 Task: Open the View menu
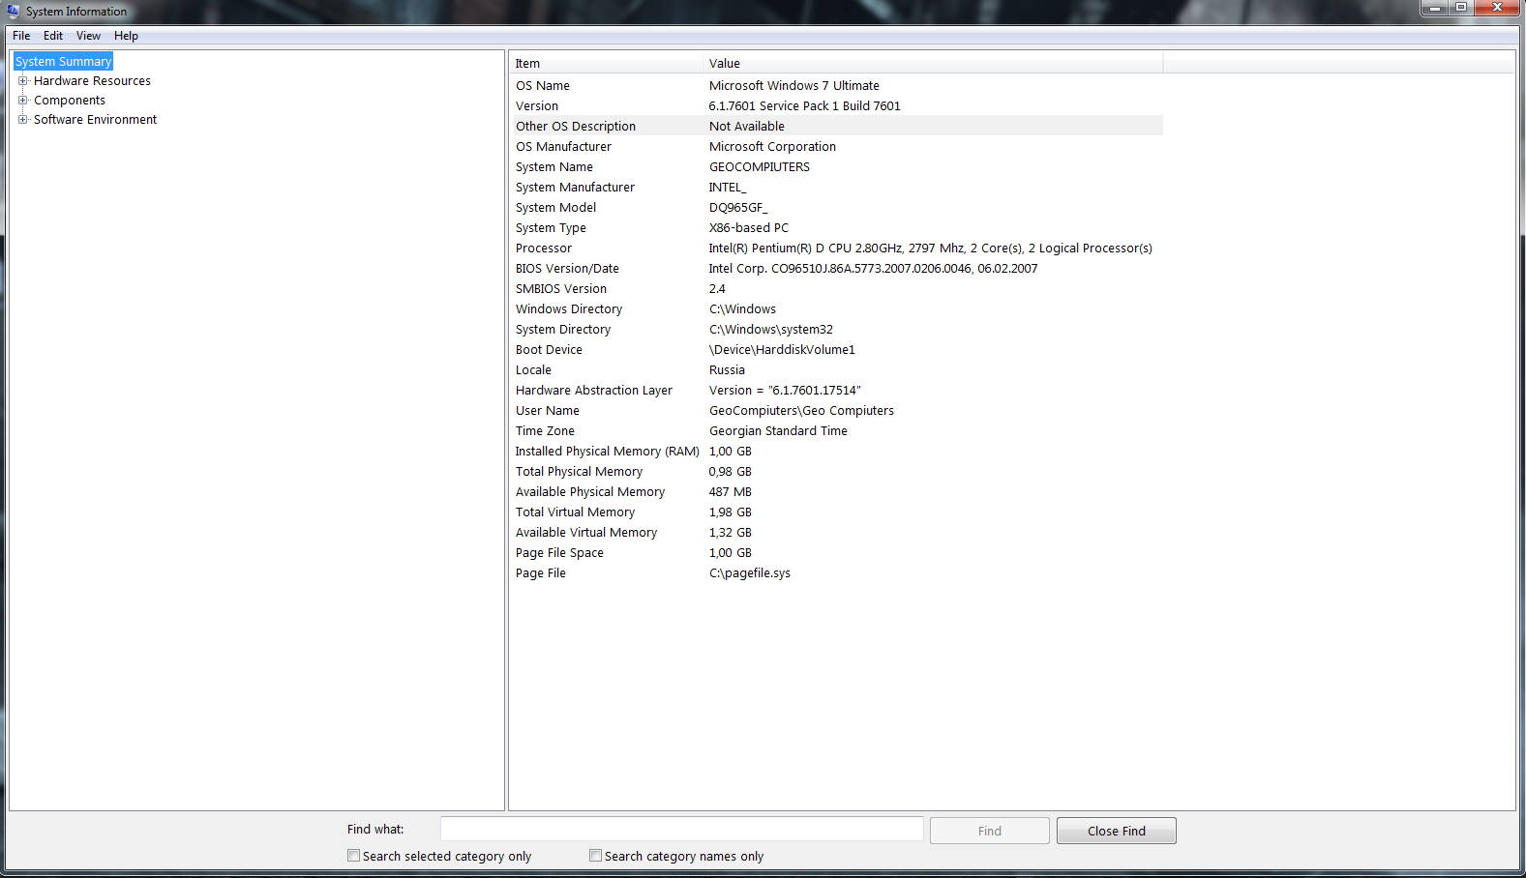(88, 36)
